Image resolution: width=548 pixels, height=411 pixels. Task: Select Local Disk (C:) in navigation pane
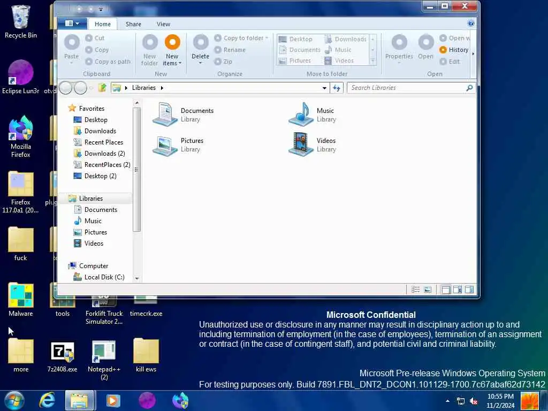tap(99, 277)
